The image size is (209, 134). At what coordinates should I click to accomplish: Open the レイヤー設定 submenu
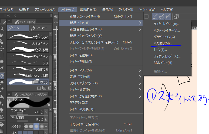click(x=101, y=90)
